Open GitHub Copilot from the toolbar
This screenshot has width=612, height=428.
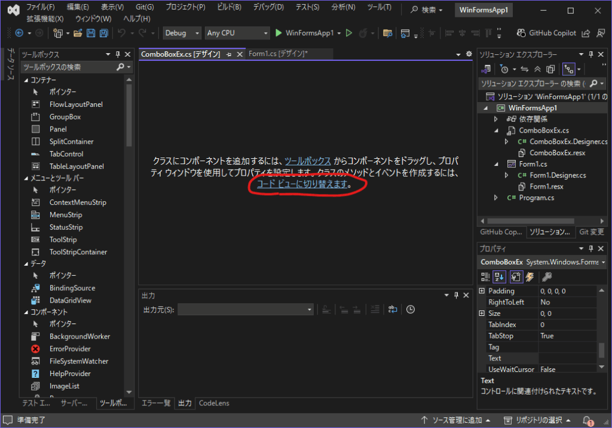(x=546, y=33)
